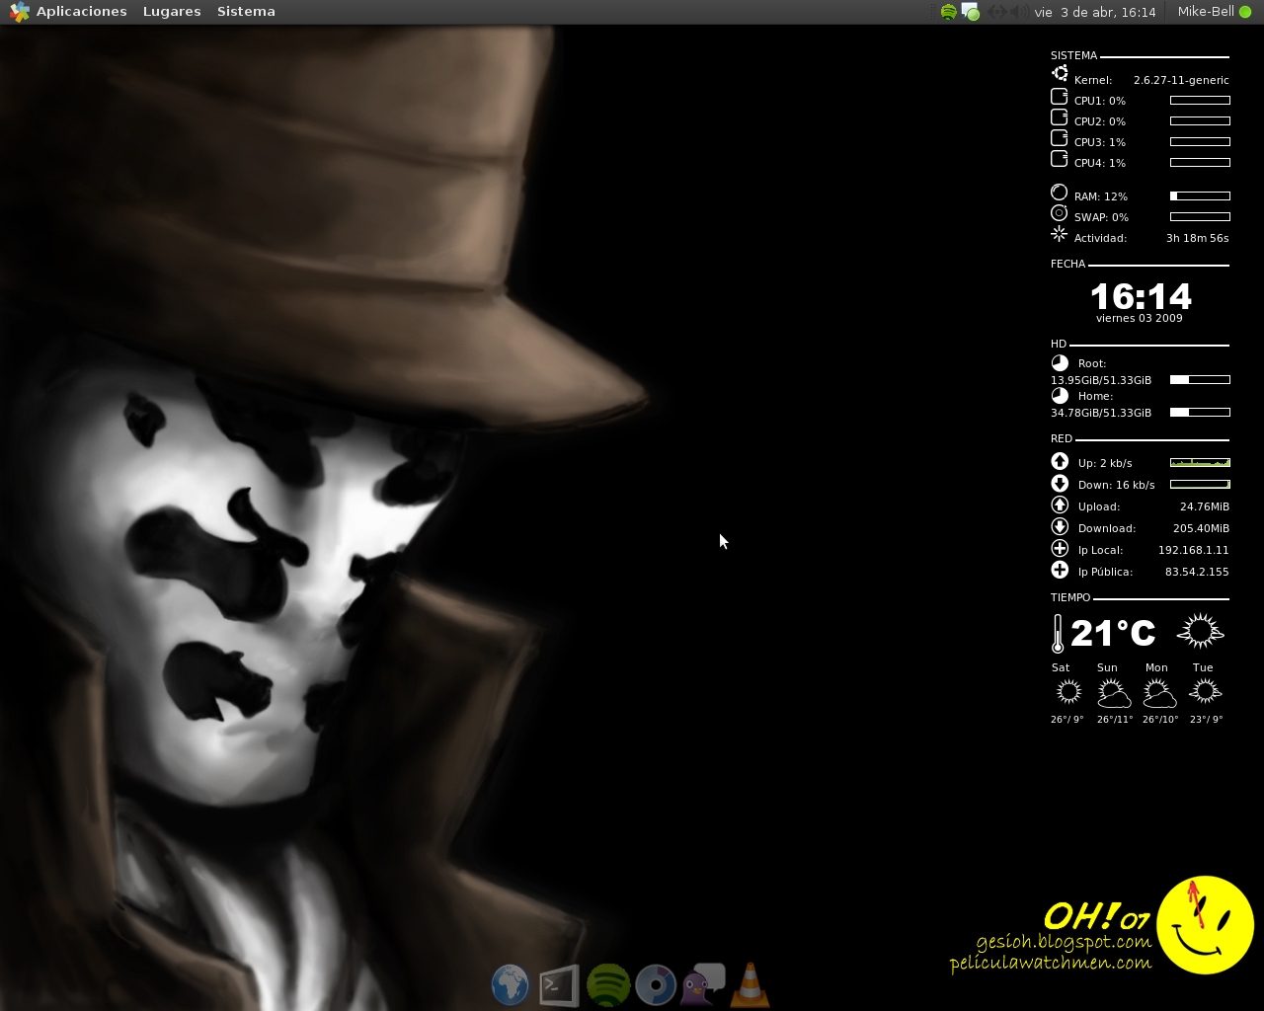Viewport: 1264px width, 1011px height.
Task: Open the Pidgin chat status tray icon
Action: coord(972,12)
